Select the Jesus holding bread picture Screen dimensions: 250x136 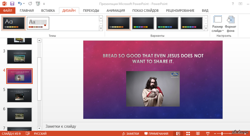[x=153, y=89]
